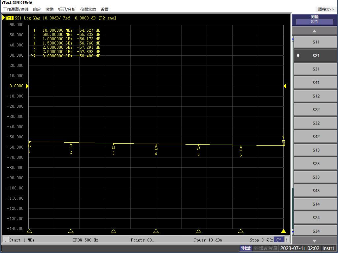Click the filled marker at stop frequency axis
This screenshot has height=253, width=338.
[283, 231]
